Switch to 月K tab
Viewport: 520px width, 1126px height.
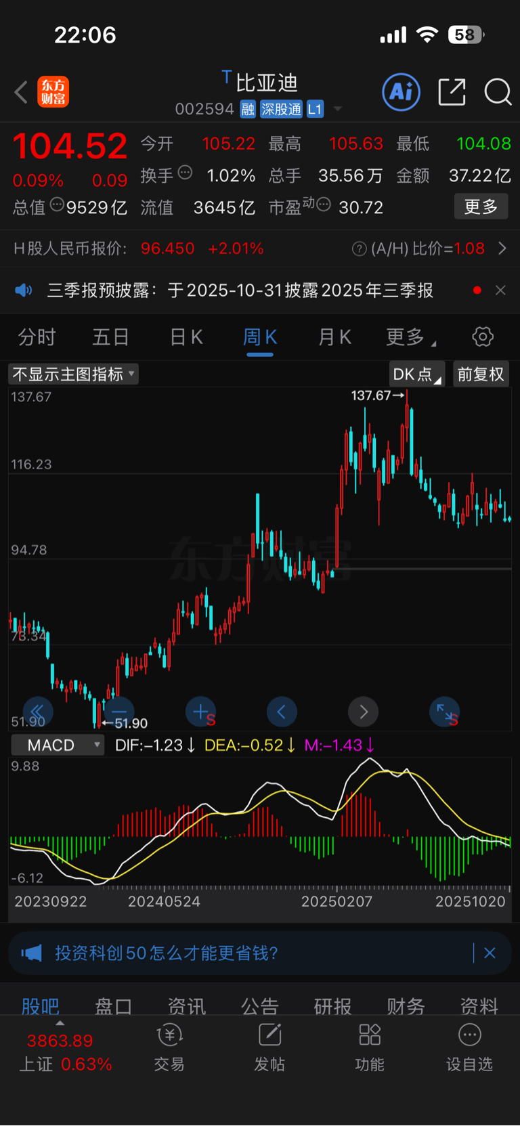point(334,337)
